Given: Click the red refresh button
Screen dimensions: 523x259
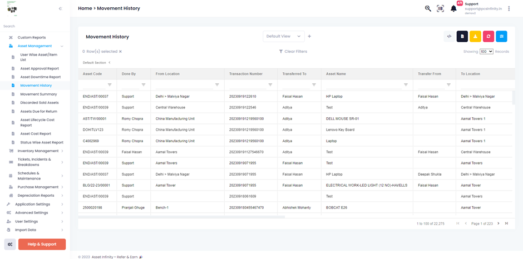Looking at the screenshot, I should coord(489,36).
